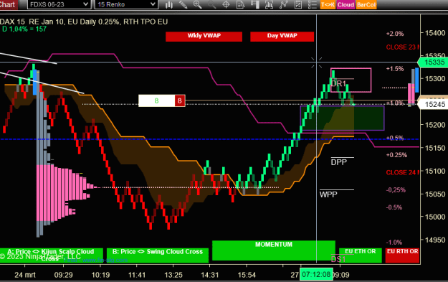Click the +2.0% level label
The width and height of the screenshot is (448, 282).
pyautogui.click(x=395, y=34)
